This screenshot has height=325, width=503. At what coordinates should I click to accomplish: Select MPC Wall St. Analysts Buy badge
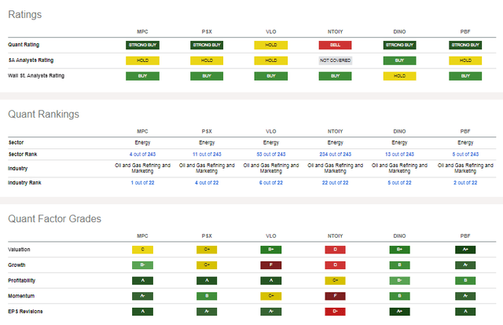tap(142, 76)
